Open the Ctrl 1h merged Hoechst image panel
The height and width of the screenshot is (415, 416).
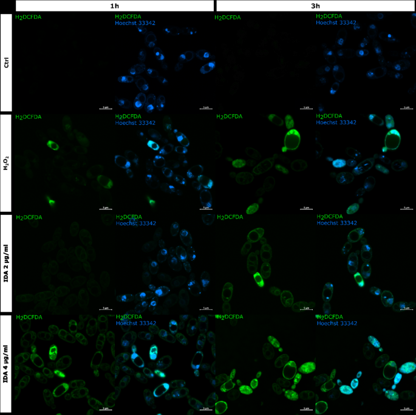165,63
